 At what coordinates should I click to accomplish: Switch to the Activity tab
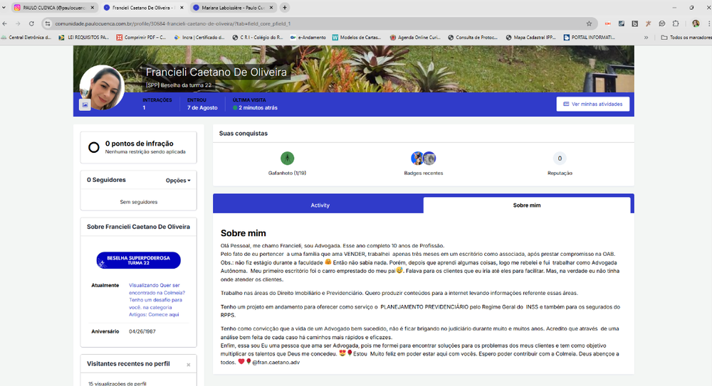tap(320, 205)
